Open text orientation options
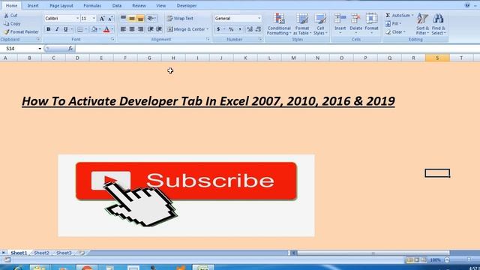This screenshot has height=270, width=480. (151, 19)
